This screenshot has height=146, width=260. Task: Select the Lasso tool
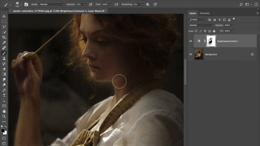pos(4,27)
